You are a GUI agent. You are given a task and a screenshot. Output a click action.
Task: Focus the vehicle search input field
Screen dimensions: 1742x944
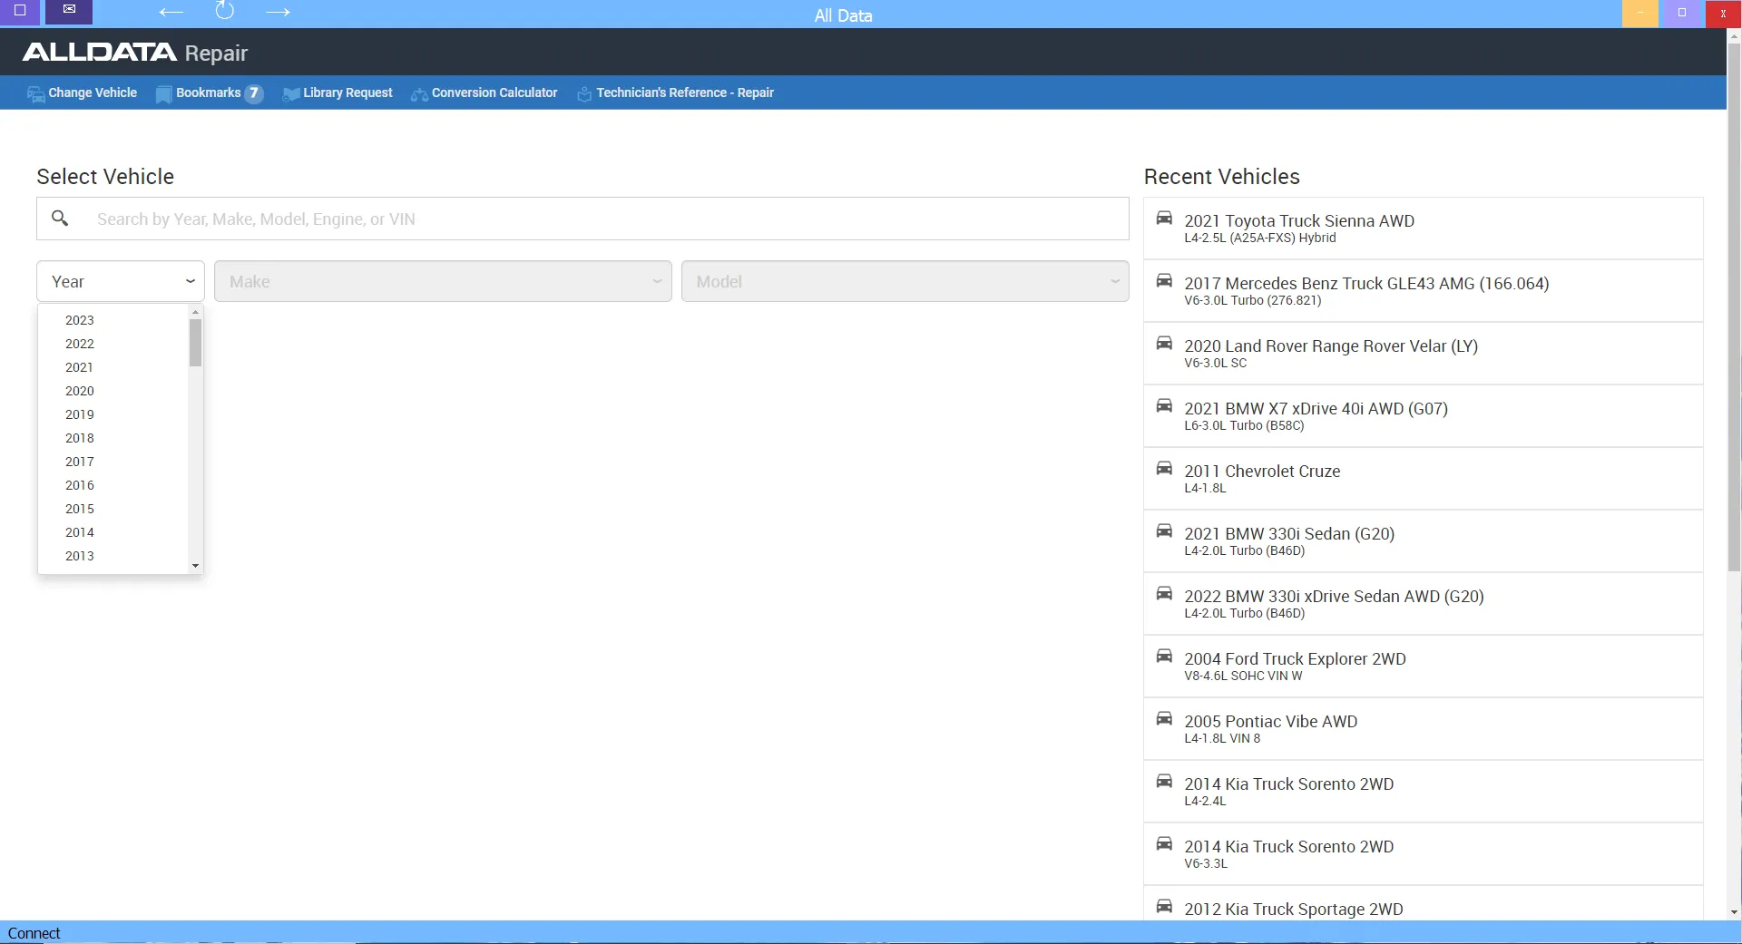[x=582, y=219]
